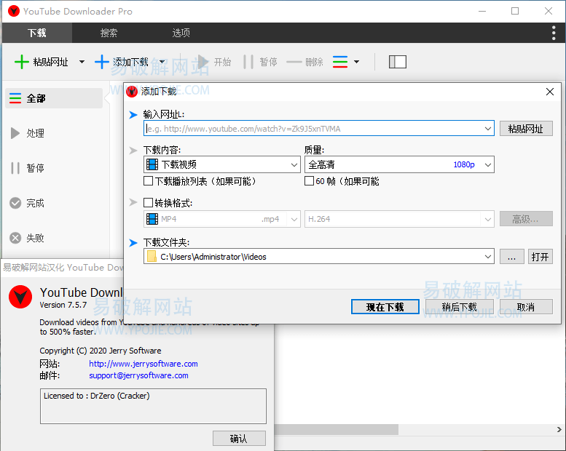Viewport: 566px width, 451px height.
Task: Enable the 60 帧 (60 fps) checkbox
Action: click(309, 180)
